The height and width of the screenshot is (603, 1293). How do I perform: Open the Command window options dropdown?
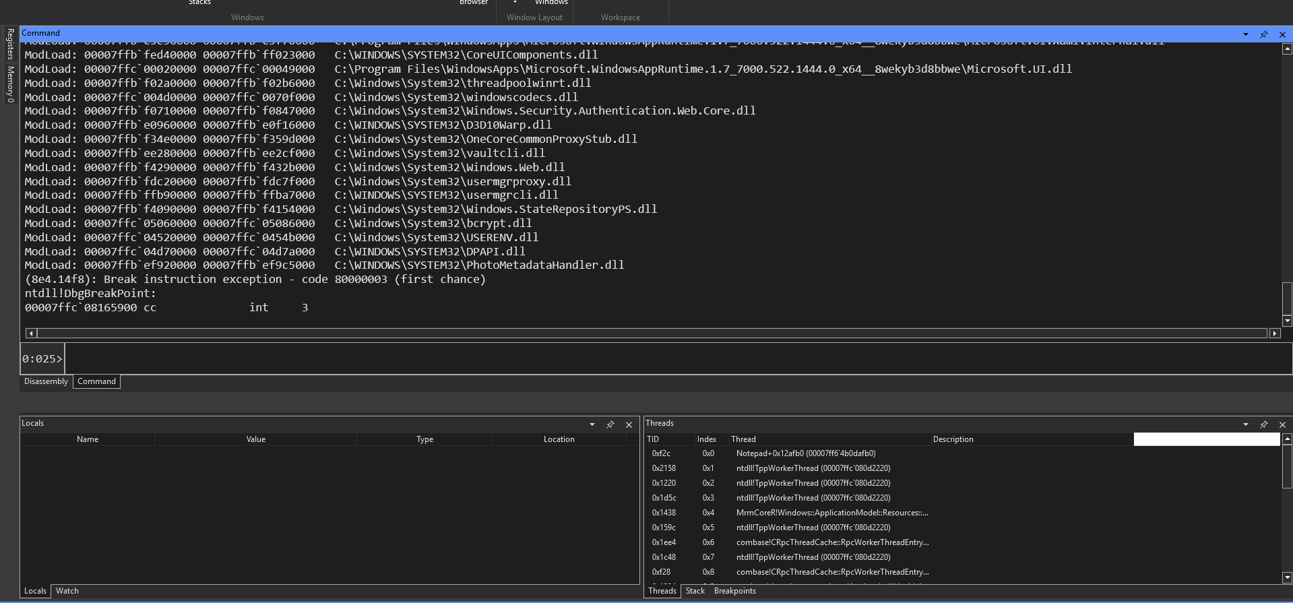point(1245,34)
